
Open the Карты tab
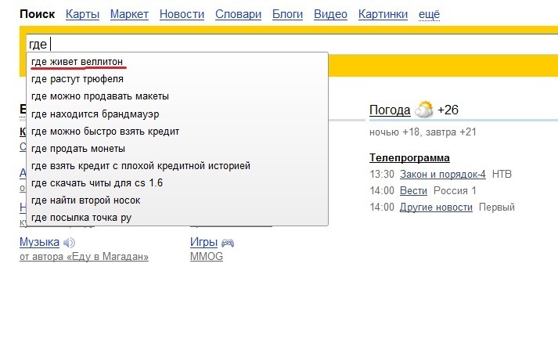click(82, 14)
